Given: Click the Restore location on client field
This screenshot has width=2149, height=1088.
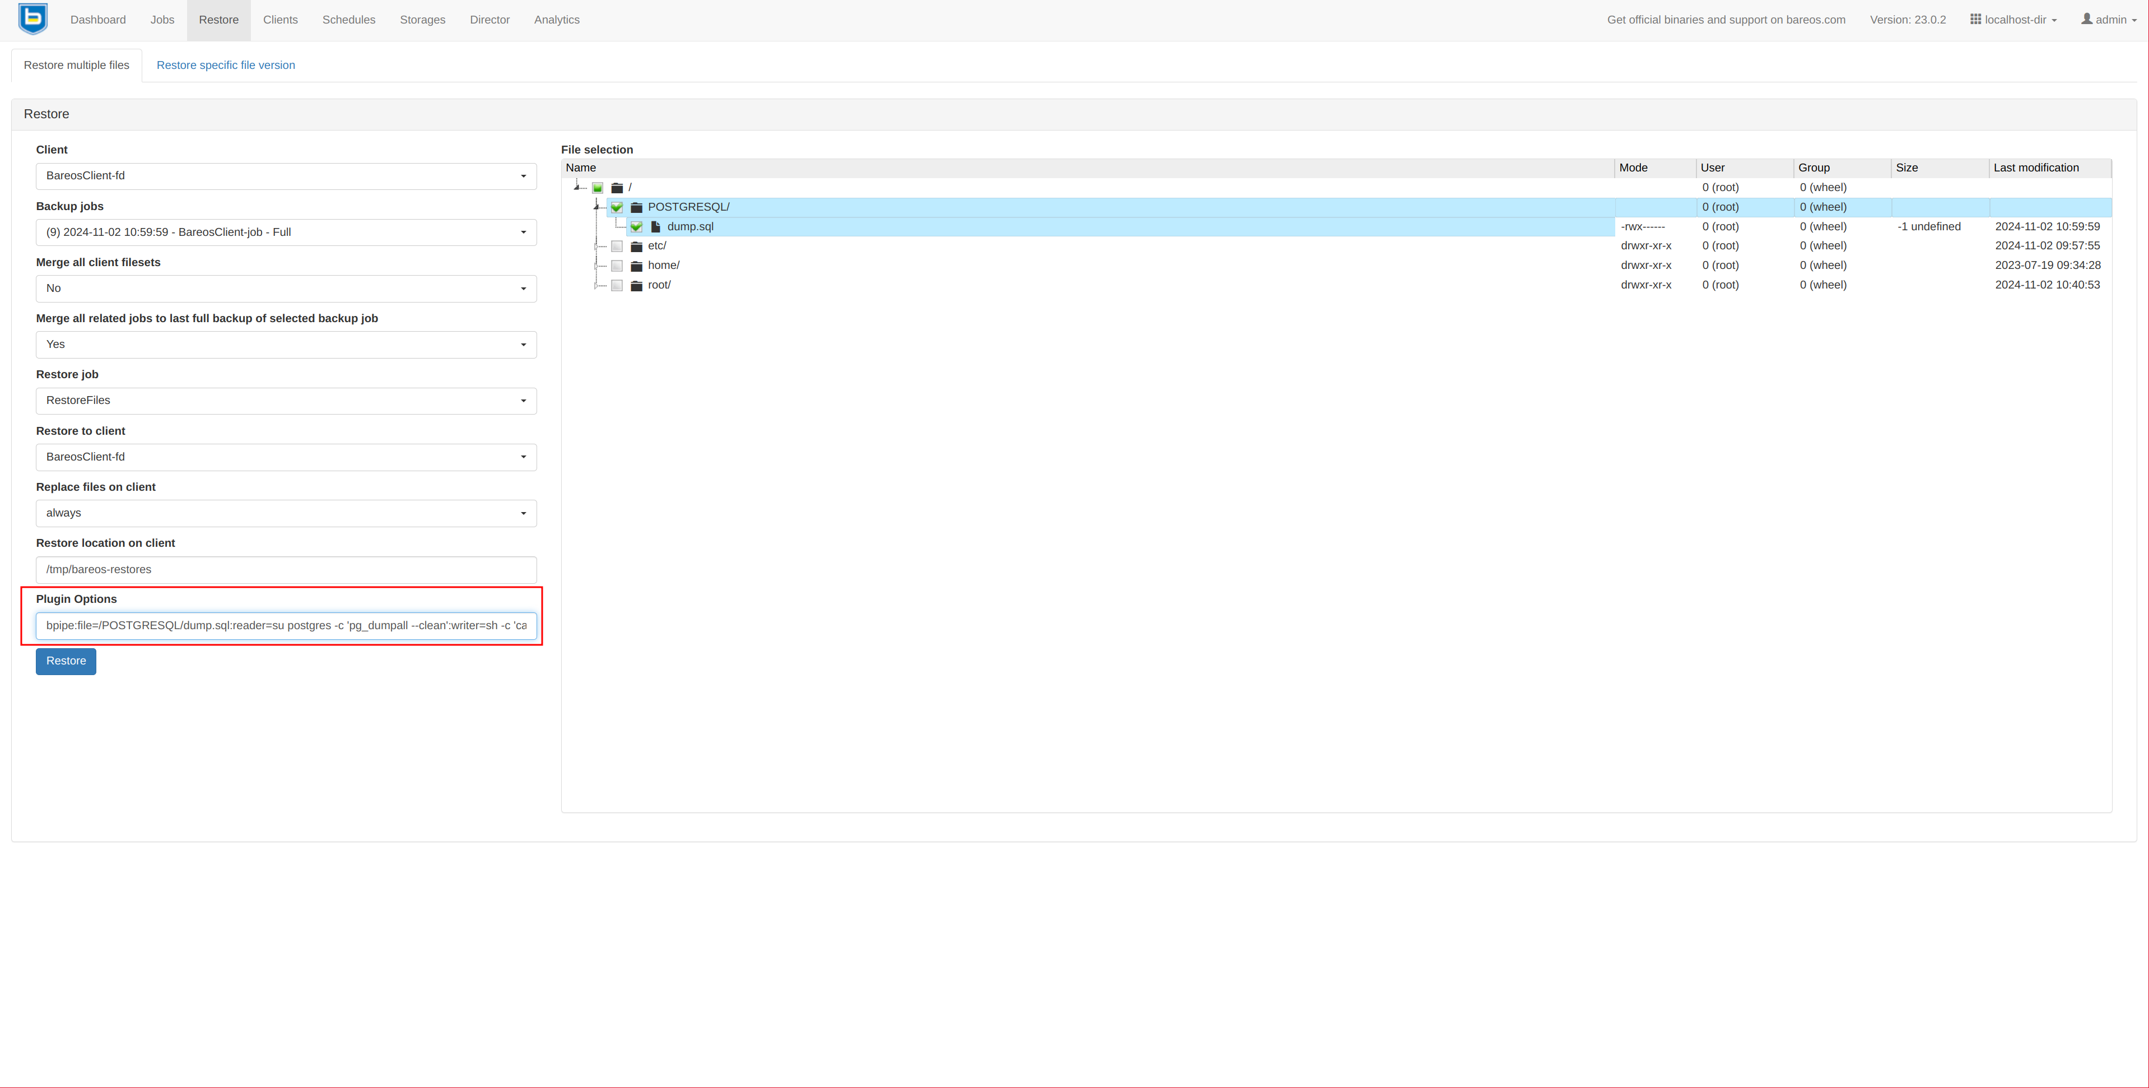Looking at the screenshot, I should coord(285,570).
